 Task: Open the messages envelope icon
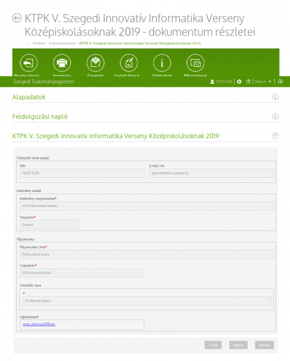[96, 63]
